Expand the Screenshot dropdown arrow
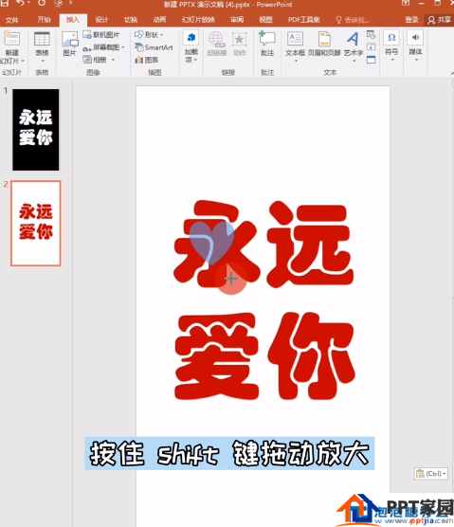Viewport: 454px width, 527px height. pos(123,47)
